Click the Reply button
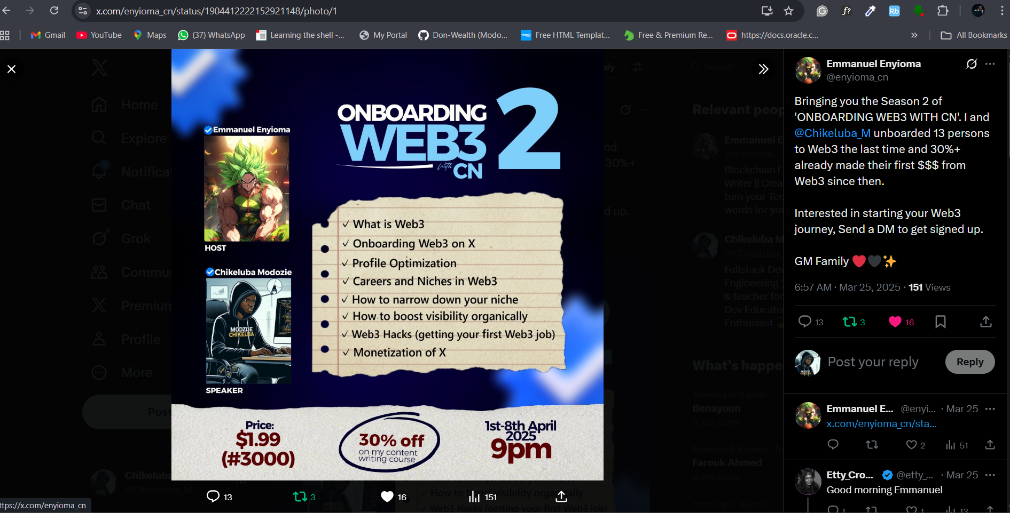The height and width of the screenshot is (513, 1010). [x=970, y=362]
